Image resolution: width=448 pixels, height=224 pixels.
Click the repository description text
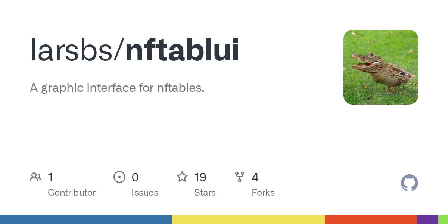[x=117, y=88]
